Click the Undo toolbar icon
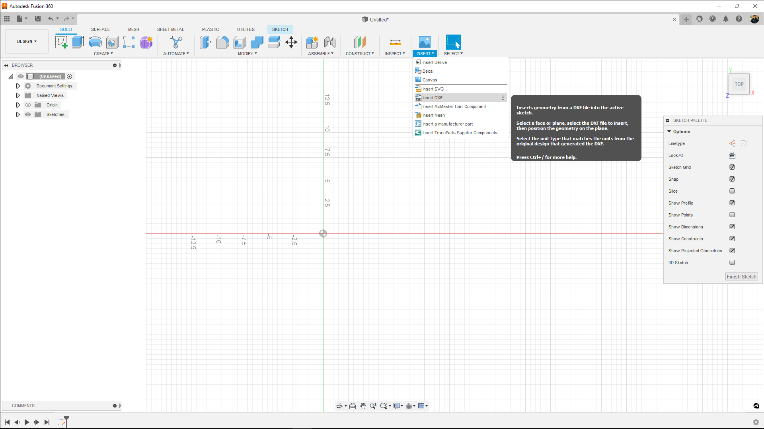The height and width of the screenshot is (429, 764). click(51, 19)
